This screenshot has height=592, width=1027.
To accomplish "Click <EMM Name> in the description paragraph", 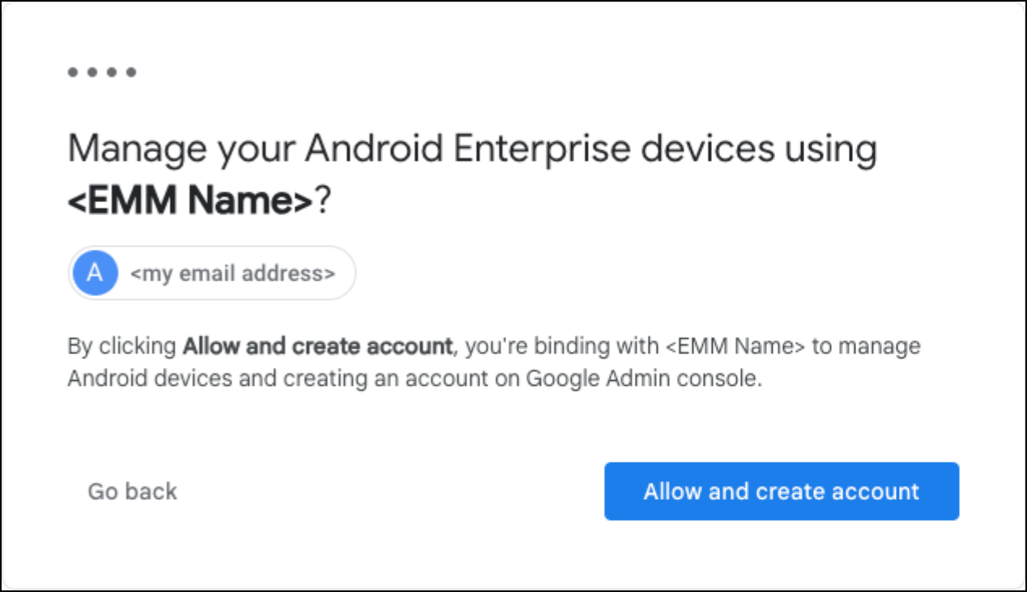I will pos(735,347).
